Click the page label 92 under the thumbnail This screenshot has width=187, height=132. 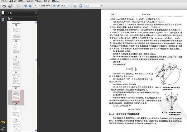click(16, 72)
